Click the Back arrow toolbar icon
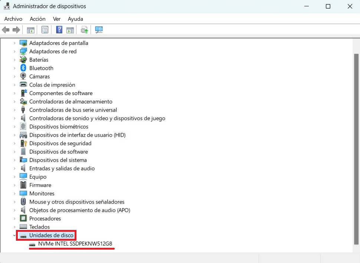Viewport: 360px width, 263px height. tap(6, 30)
